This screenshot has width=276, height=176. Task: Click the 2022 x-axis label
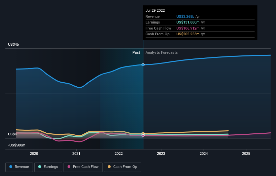pos(119,153)
